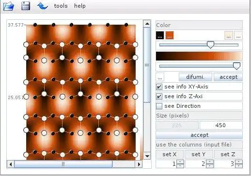Click the Color section header
The width and height of the screenshot is (251, 176).
pyautogui.click(x=199, y=25)
